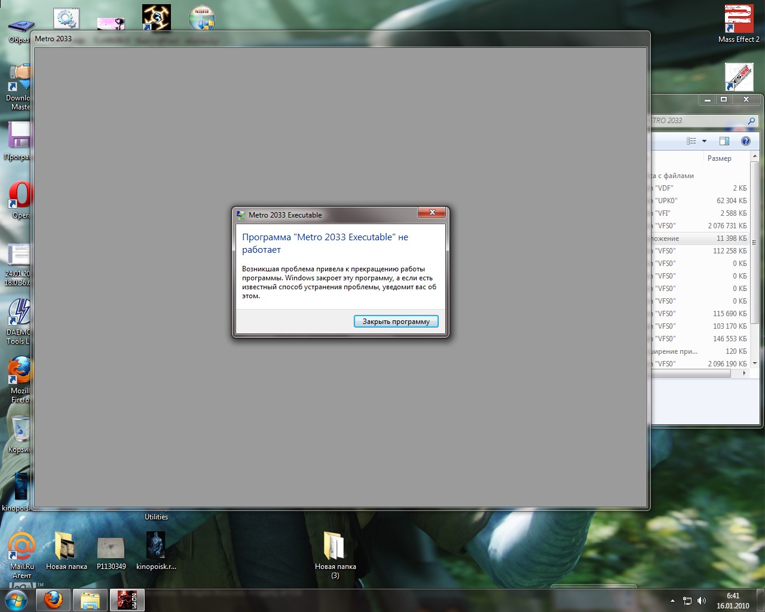Click the Explorer file list's scroll up arrow
This screenshot has width=765, height=612.
755,157
